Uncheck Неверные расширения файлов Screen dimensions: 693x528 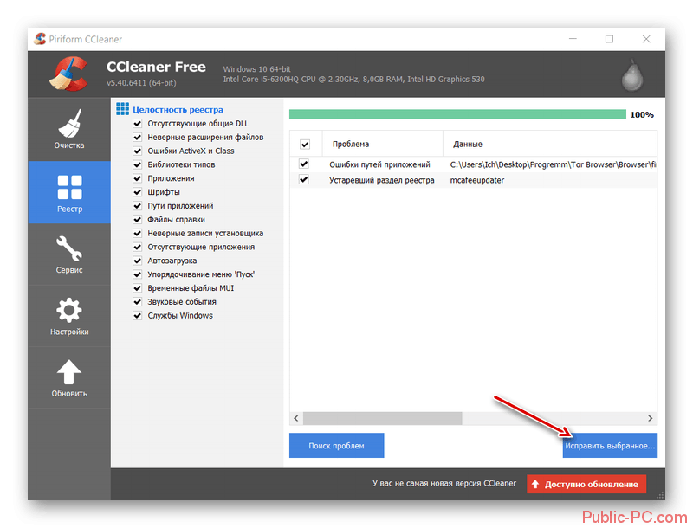[138, 138]
